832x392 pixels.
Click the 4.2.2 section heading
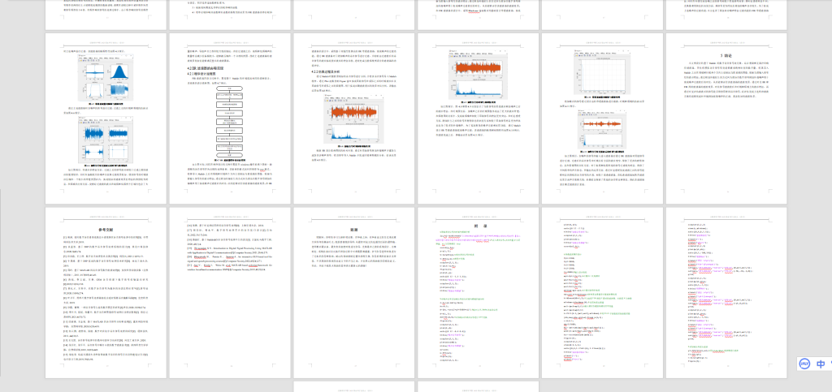[x=325, y=72]
